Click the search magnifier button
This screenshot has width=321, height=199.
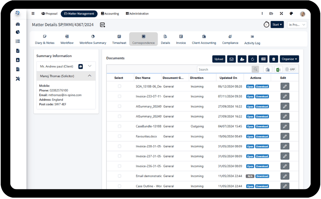coord(255,70)
